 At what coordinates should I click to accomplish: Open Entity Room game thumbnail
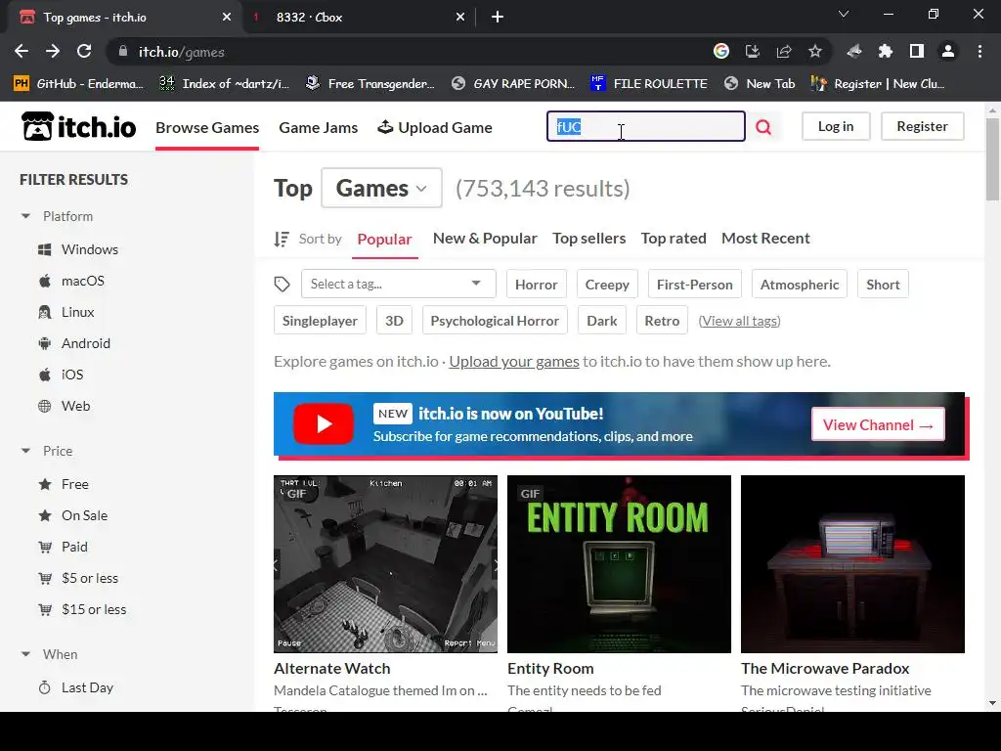pos(619,564)
